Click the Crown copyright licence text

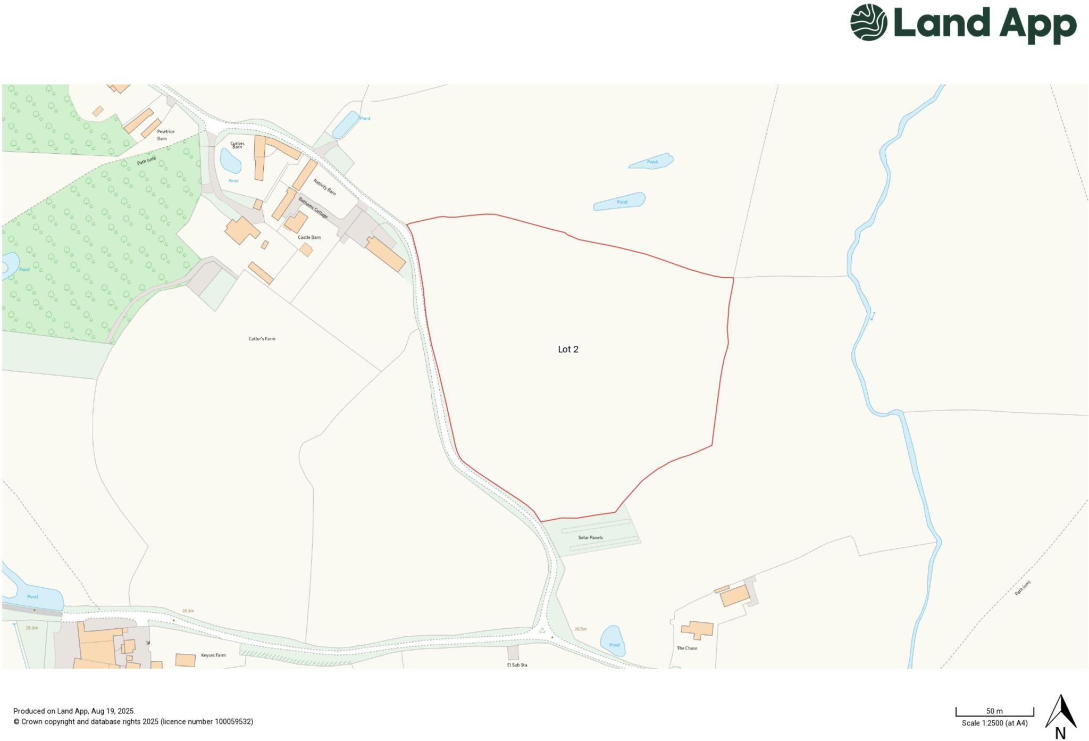(133, 722)
